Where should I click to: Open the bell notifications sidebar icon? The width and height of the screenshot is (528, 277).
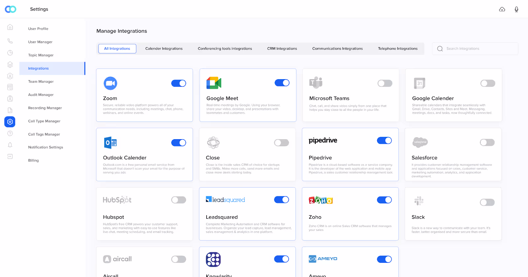point(10,145)
